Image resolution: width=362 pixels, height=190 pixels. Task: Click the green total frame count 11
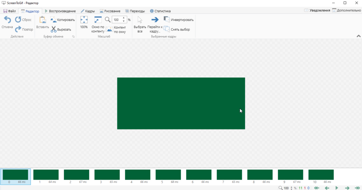click(x=300, y=188)
